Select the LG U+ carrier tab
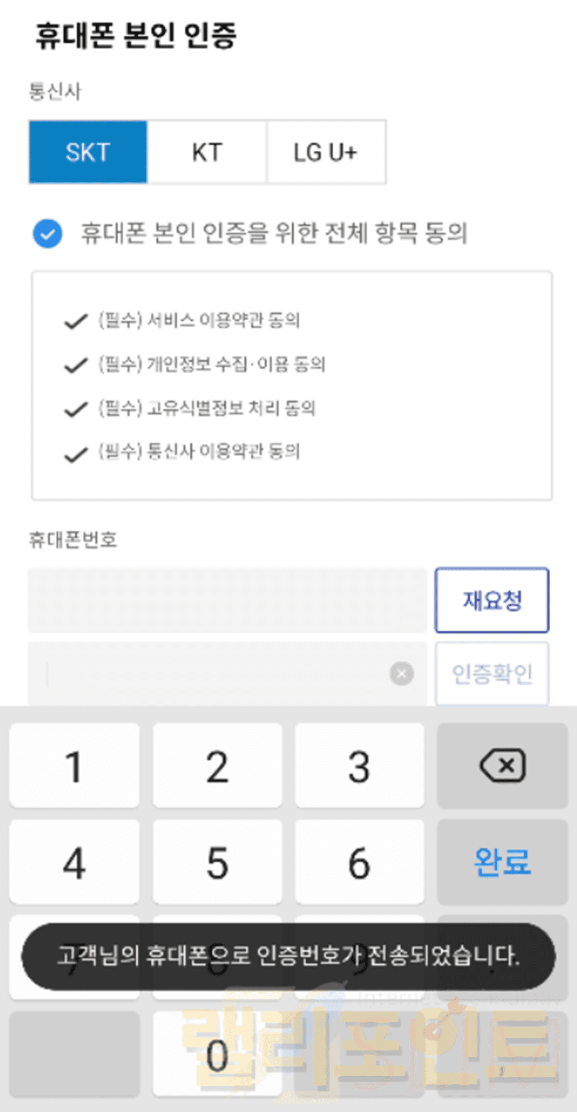 (x=326, y=152)
